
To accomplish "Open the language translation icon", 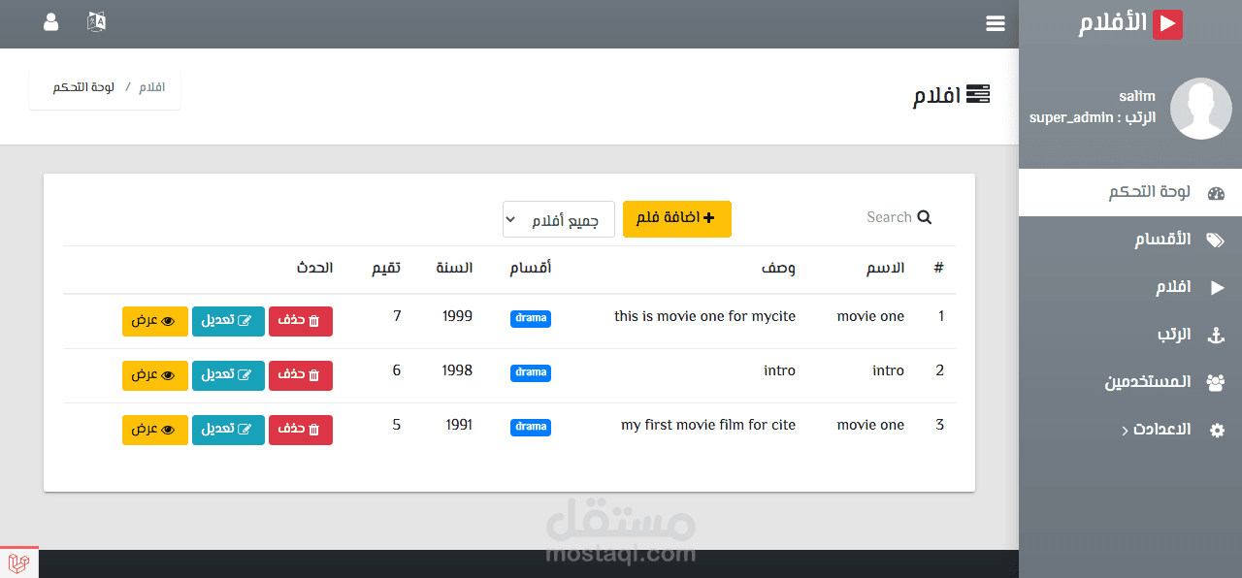I will click(x=96, y=22).
